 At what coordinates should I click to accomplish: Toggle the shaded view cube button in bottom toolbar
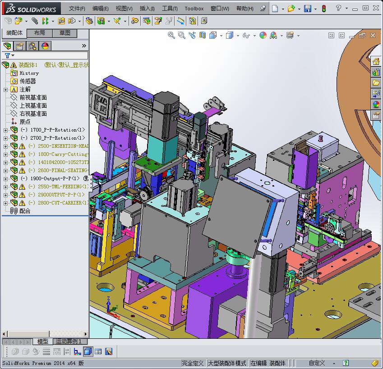(x=88, y=351)
